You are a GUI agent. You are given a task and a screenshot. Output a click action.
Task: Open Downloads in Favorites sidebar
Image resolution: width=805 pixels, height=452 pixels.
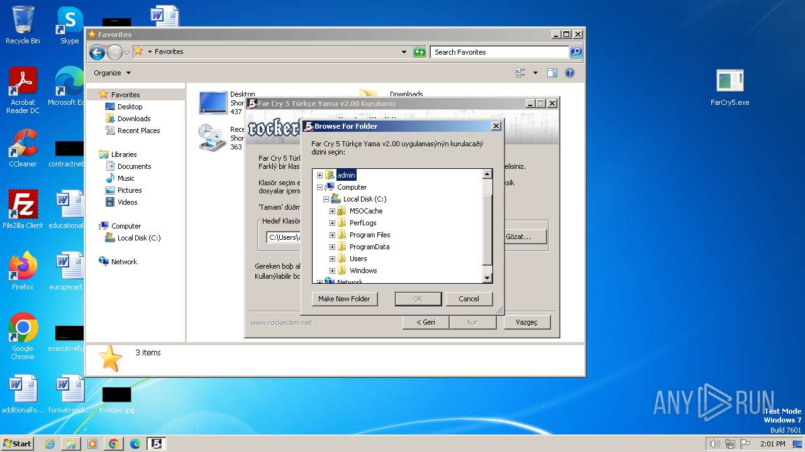[x=134, y=119]
